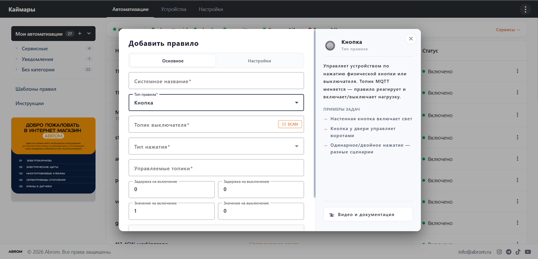Image resolution: width=538 pixels, height=259 pixels.
Task: Click the Статус column header
Action: (x=430, y=51)
